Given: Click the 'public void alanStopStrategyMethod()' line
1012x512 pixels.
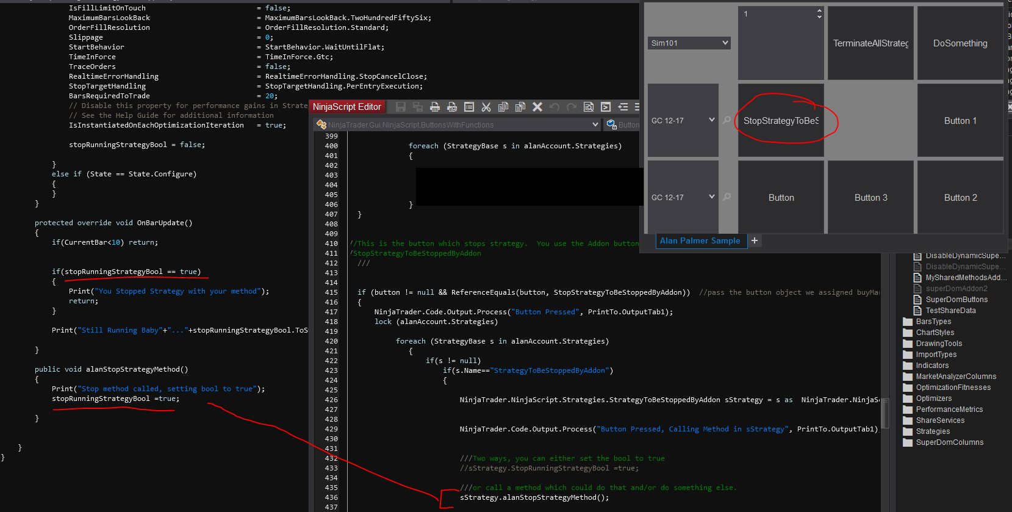Looking at the screenshot, I should [x=111, y=369].
